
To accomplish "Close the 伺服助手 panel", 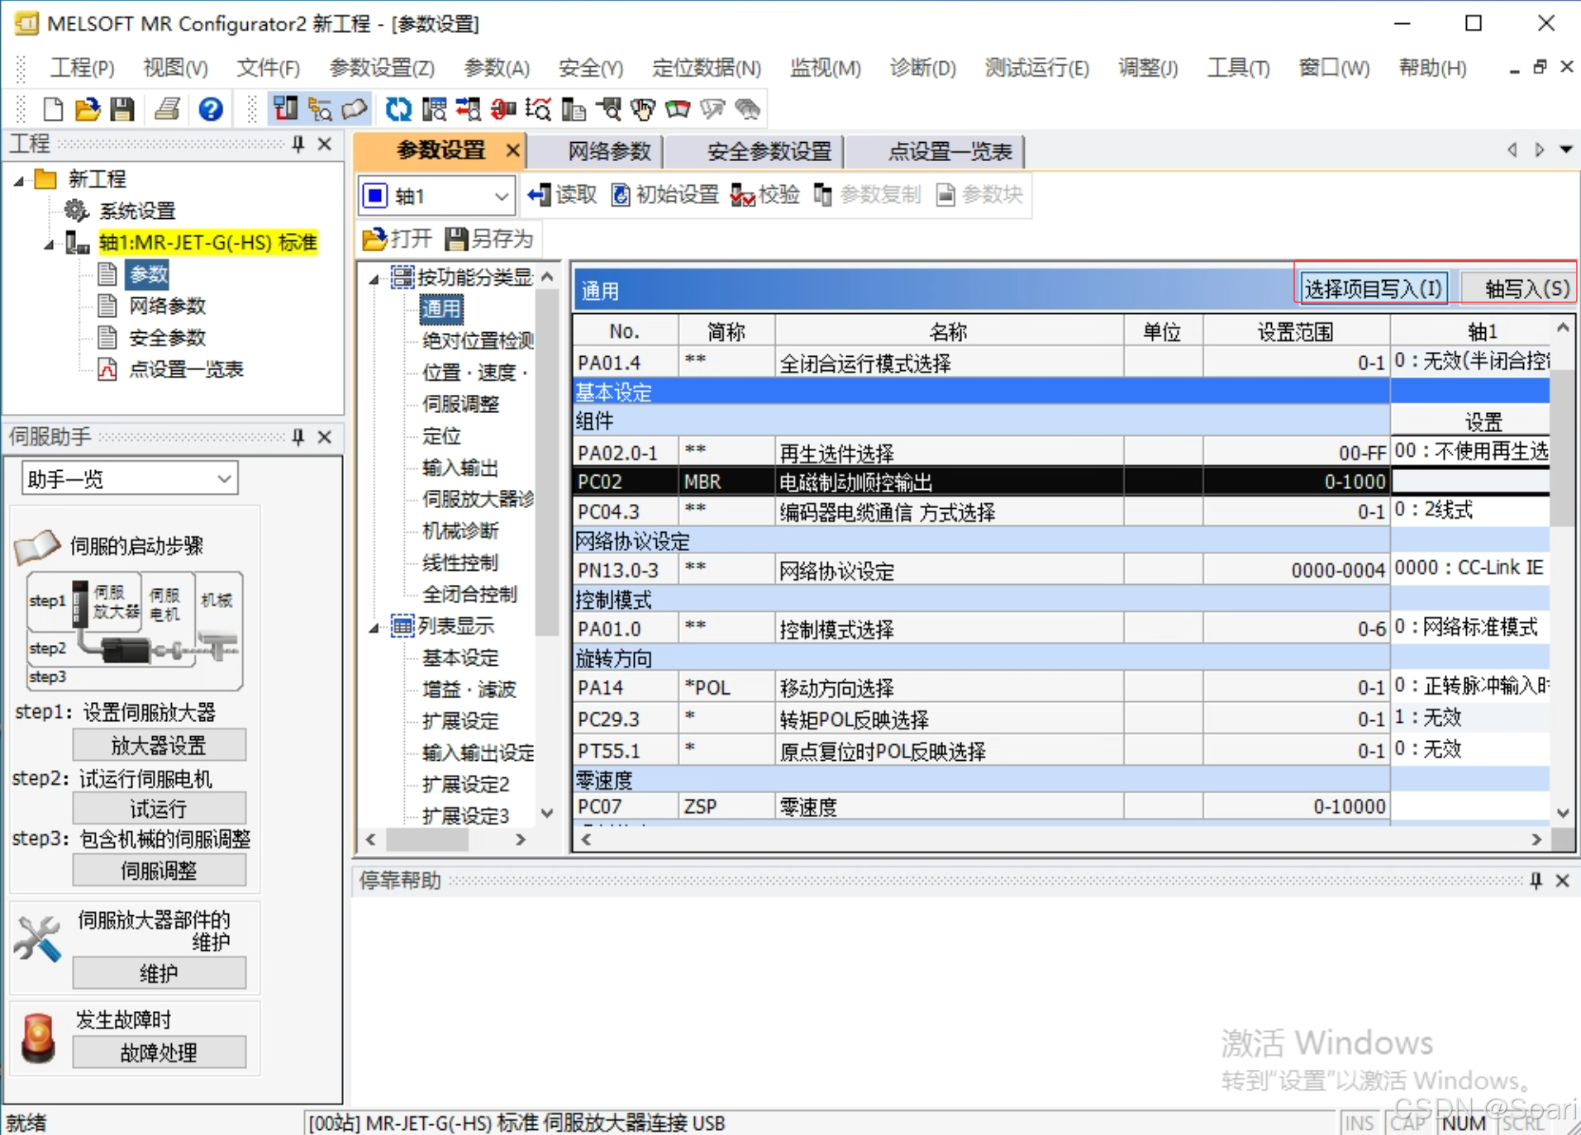I will (325, 437).
